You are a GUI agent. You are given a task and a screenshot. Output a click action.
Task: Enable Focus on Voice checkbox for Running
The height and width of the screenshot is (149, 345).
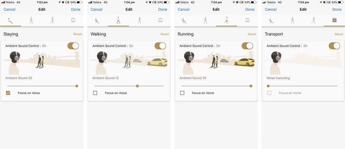click(182, 93)
